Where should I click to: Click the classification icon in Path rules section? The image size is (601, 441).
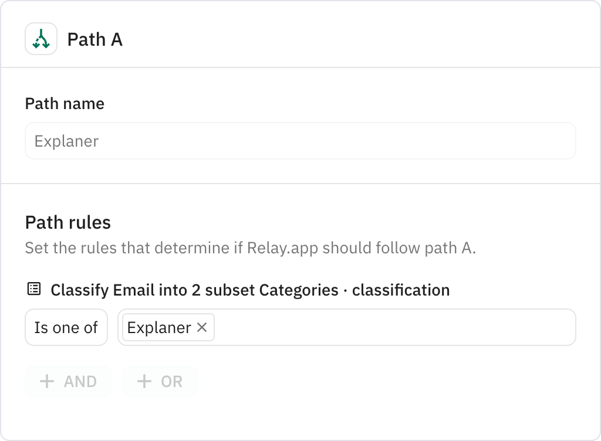pyautogui.click(x=32, y=290)
